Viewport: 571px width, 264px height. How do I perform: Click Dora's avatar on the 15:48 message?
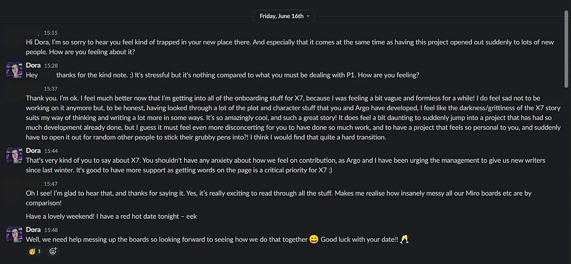click(x=14, y=234)
